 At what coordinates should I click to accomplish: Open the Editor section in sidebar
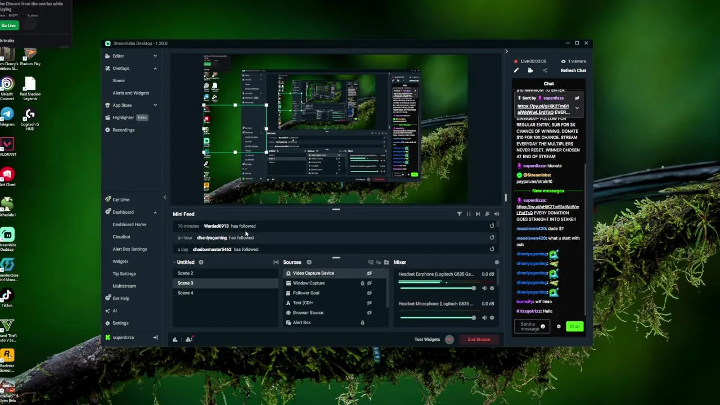tap(118, 56)
